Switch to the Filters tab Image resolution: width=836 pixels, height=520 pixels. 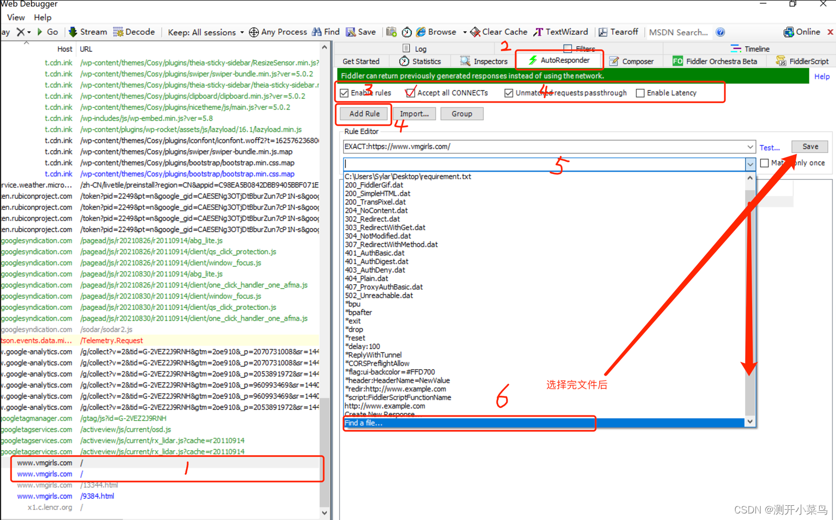click(x=579, y=48)
